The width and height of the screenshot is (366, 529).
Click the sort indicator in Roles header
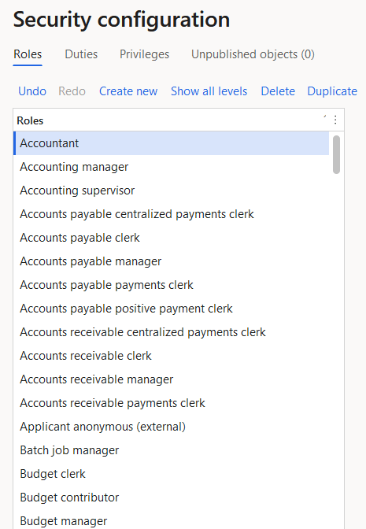(325, 117)
